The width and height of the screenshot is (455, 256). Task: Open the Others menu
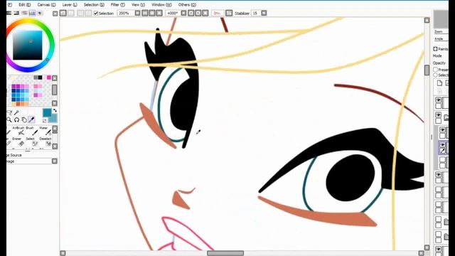point(187,5)
